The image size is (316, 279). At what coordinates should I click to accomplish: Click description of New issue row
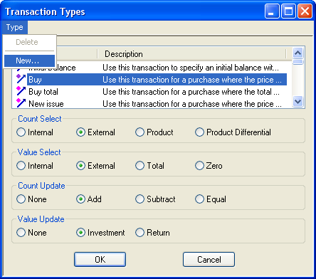click(192, 104)
